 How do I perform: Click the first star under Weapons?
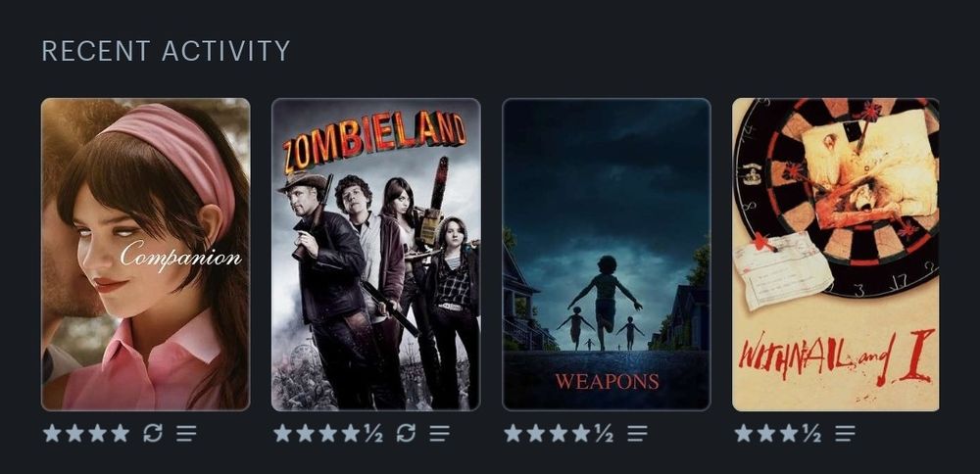[514, 433]
